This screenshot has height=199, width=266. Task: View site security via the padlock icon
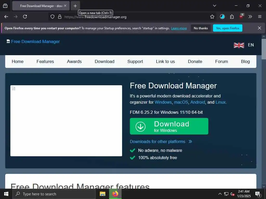[59, 17]
